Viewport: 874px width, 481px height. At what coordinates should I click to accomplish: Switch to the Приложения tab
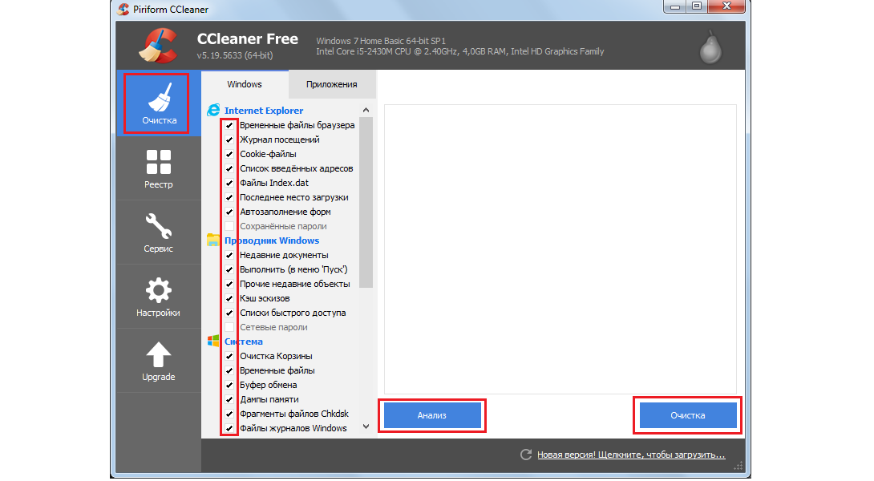click(332, 85)
